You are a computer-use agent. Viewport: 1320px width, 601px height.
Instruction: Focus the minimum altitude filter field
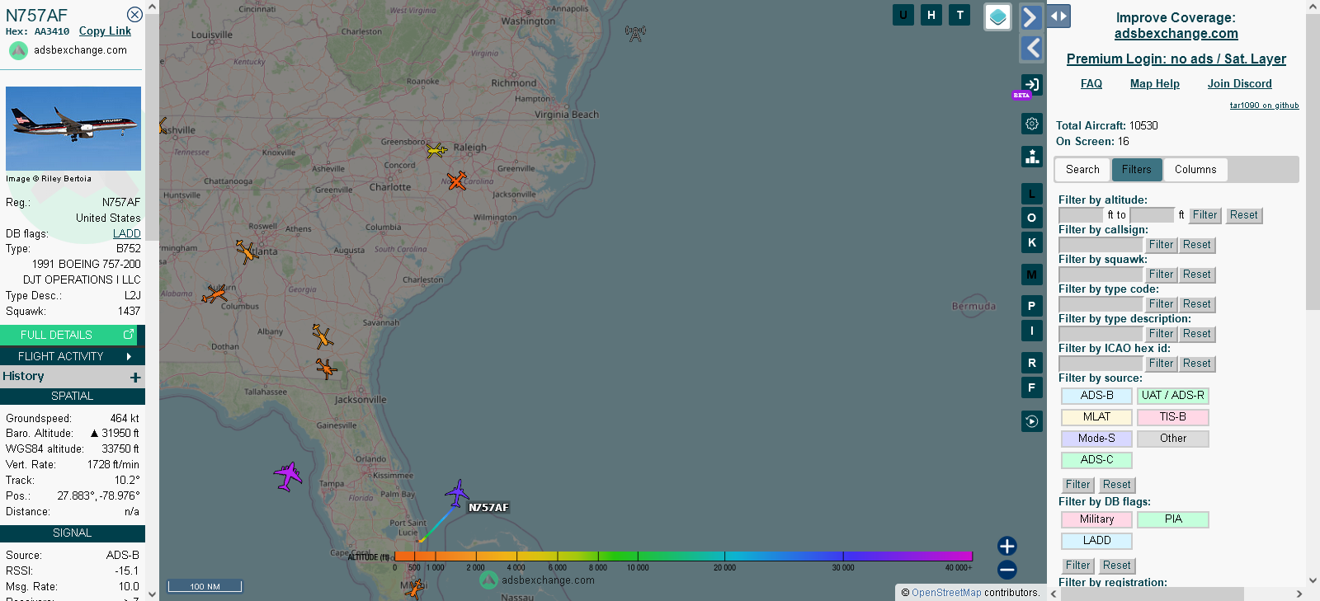[x=1081, y=215]
